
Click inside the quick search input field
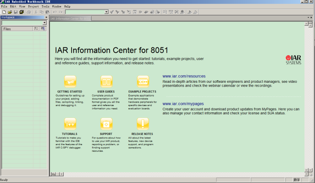click(x=85, y=12)
